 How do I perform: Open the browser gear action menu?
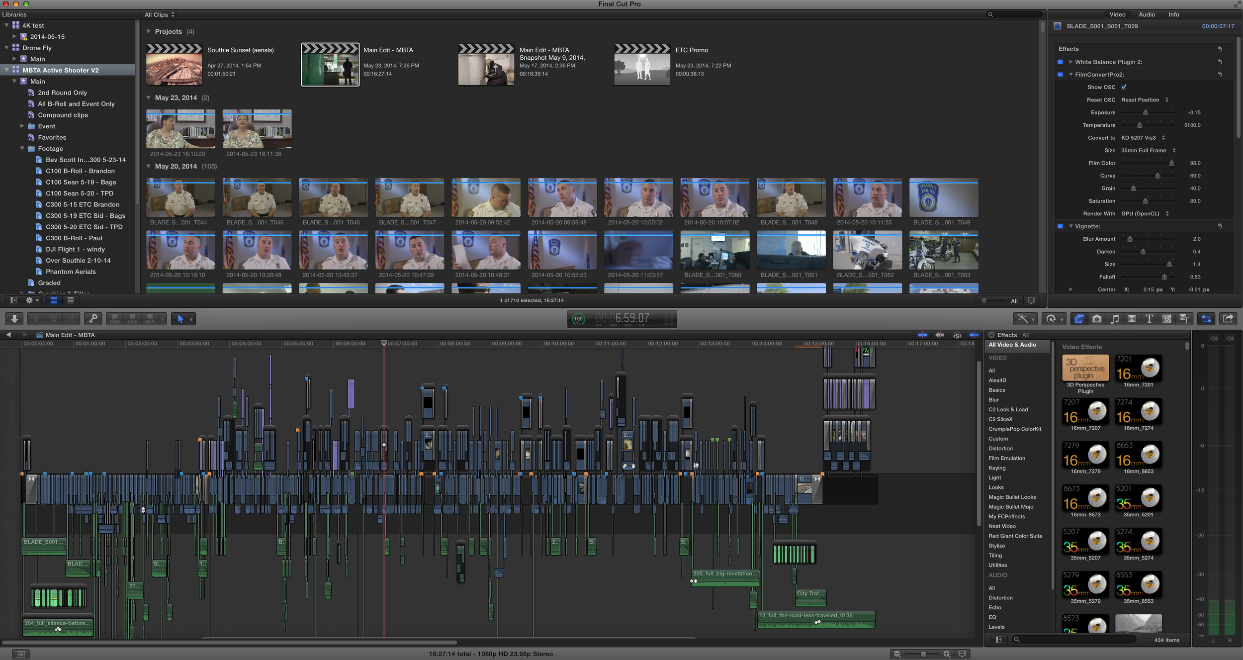pos(32,300)
